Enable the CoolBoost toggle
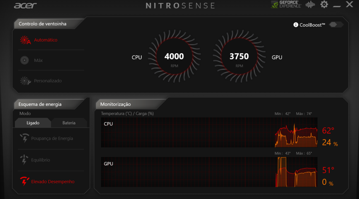The width and height of the screenshot is (359, 199). click(x=336, y=25)
